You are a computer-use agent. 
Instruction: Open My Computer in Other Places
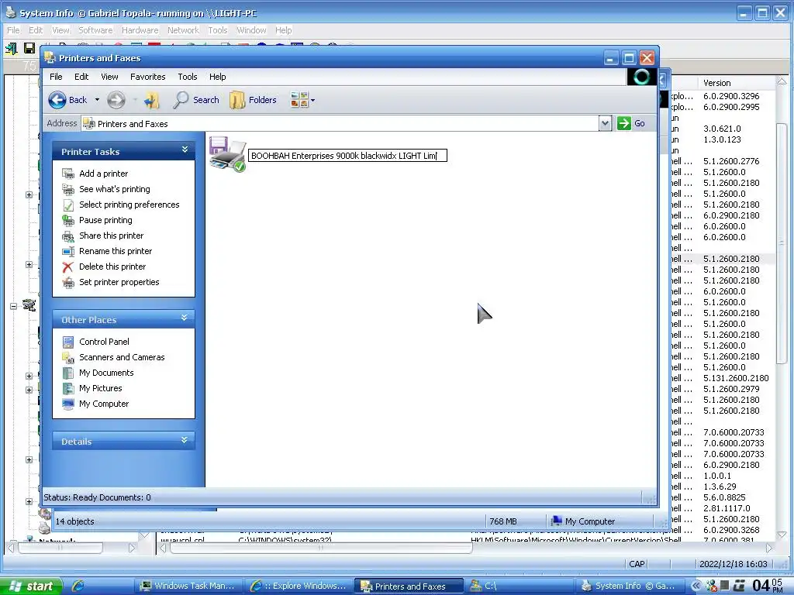click(x=104, y=404)
